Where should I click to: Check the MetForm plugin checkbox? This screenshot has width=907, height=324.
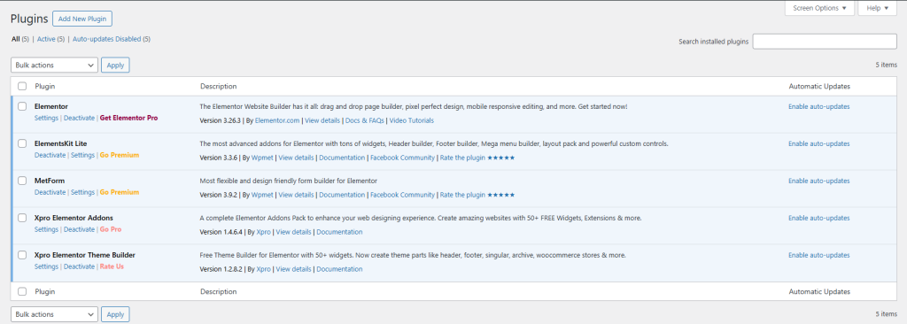point(22,181)
